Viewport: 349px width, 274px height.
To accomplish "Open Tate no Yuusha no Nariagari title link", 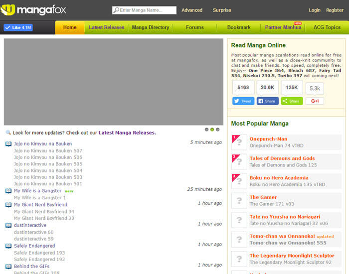I will (x=285, y=217).
